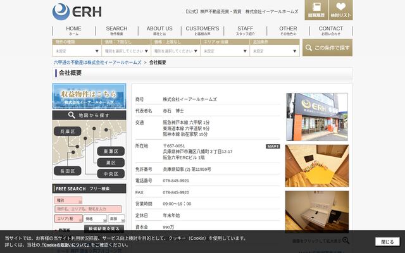Click the ERH logo
The height and width of the screenshot is (253, 405).
[77, 11]
